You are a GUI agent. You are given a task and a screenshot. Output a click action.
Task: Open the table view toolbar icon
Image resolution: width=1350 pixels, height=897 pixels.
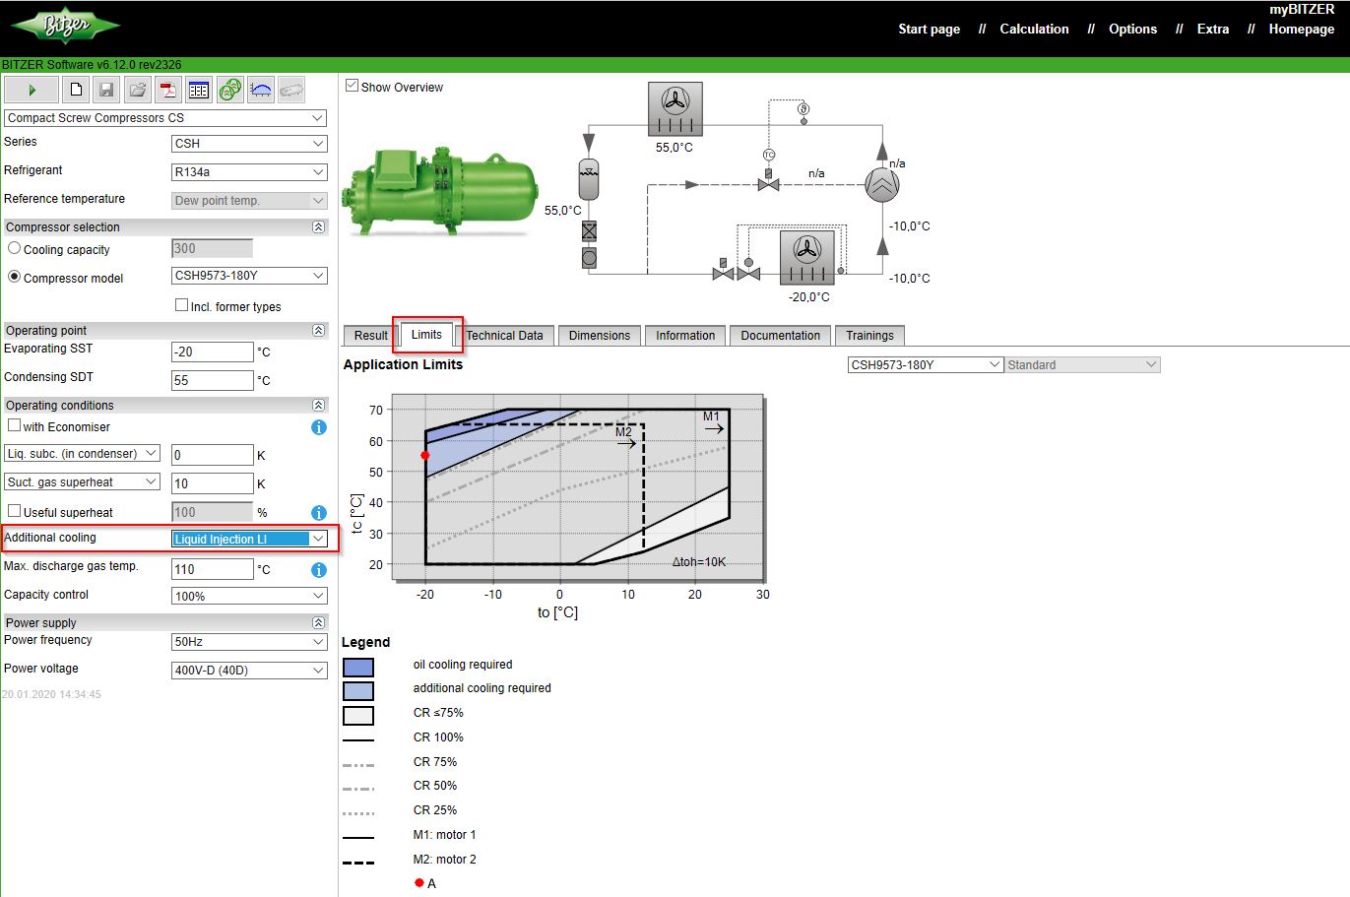point(198,89)
